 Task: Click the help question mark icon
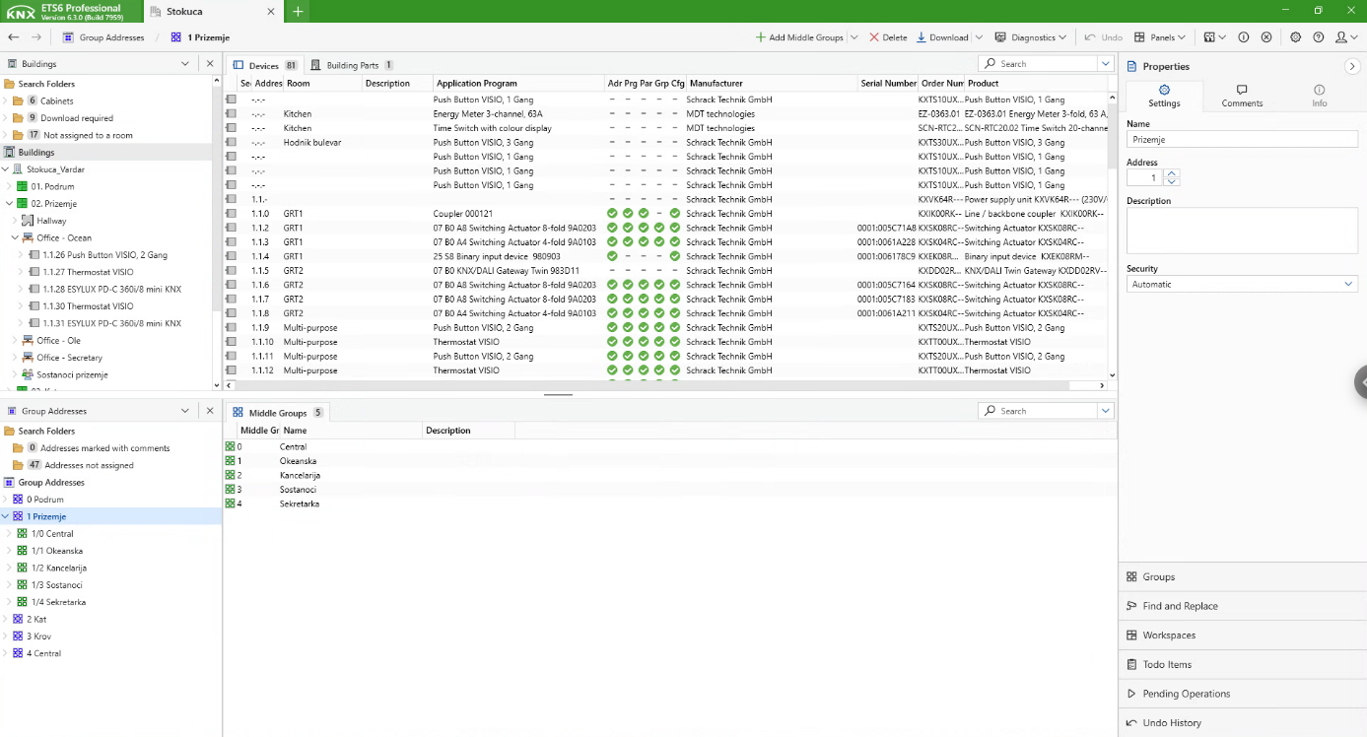point(1318,37)
